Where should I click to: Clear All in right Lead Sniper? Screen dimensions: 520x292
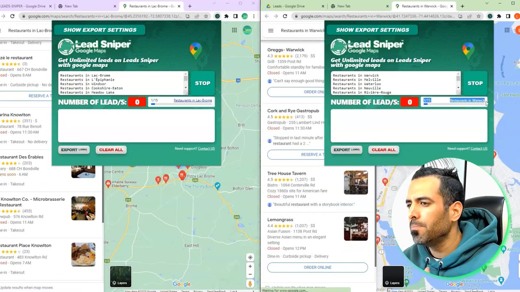(383, 150)
